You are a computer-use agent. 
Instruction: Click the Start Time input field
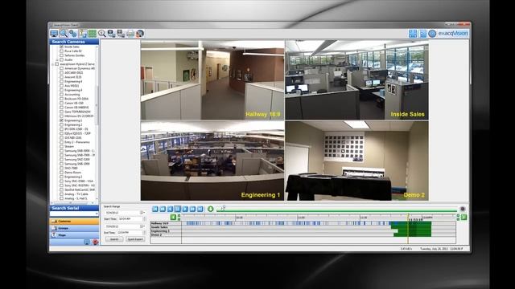point(130,218)
